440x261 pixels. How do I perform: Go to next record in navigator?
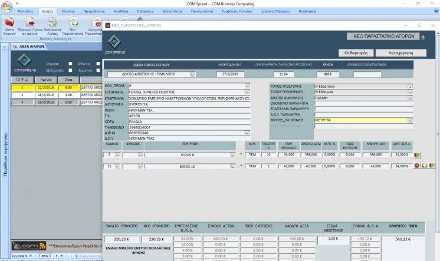[x=57, y=256]
